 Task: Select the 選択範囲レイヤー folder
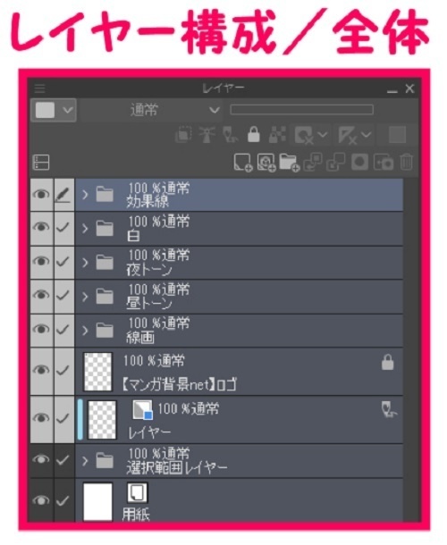(x=239, y=461)
